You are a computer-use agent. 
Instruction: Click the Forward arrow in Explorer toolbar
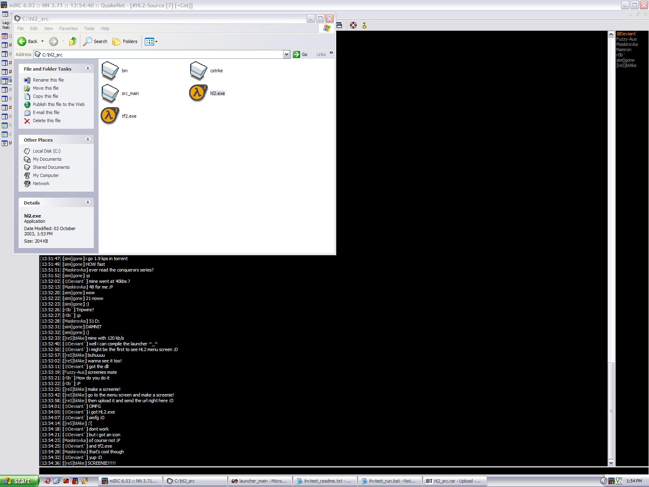54,41
